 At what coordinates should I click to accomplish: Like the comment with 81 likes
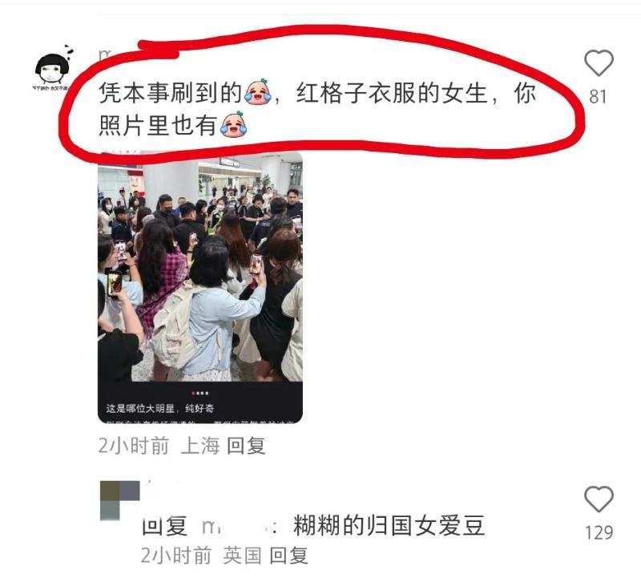pos(599,63)
